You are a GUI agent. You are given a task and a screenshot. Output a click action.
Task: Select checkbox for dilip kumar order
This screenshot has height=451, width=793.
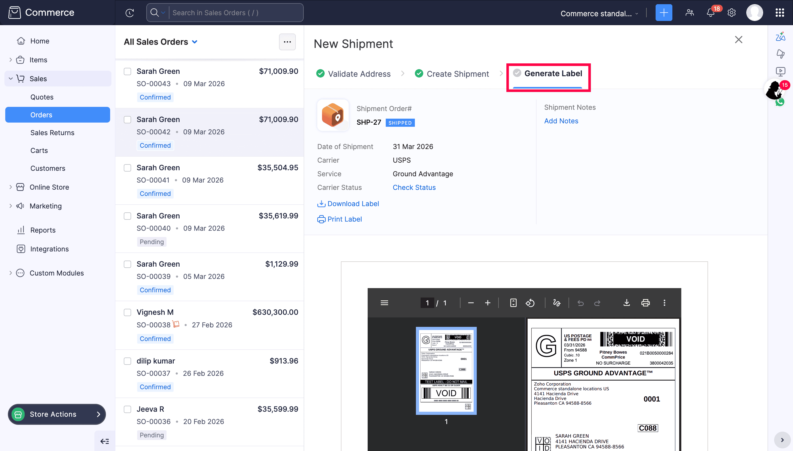[x=127, y=361]
